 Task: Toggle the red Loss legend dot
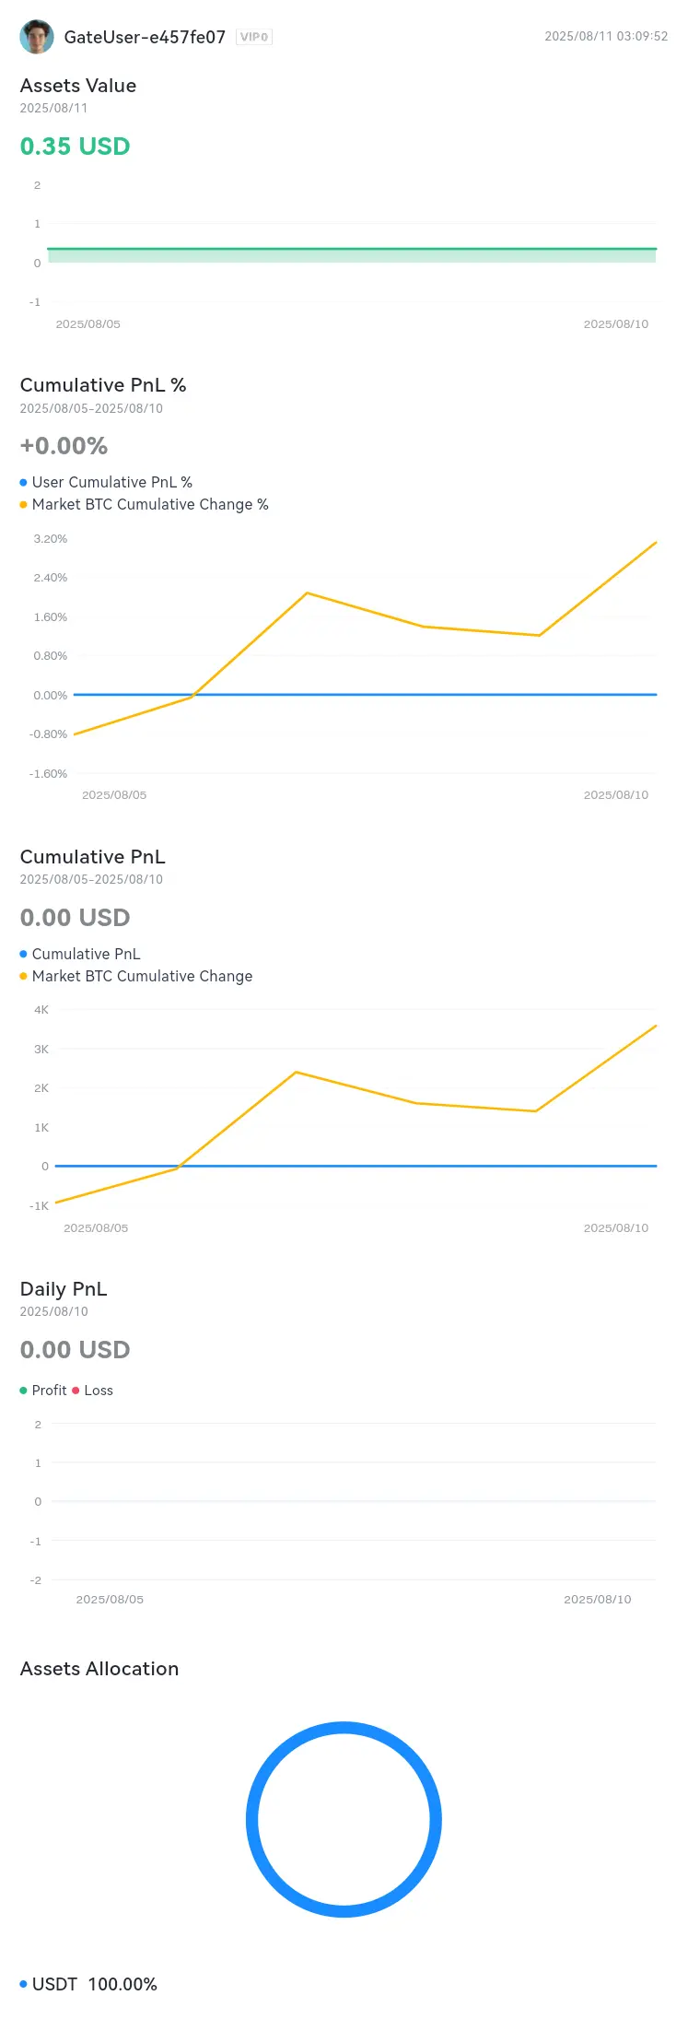76,1391
